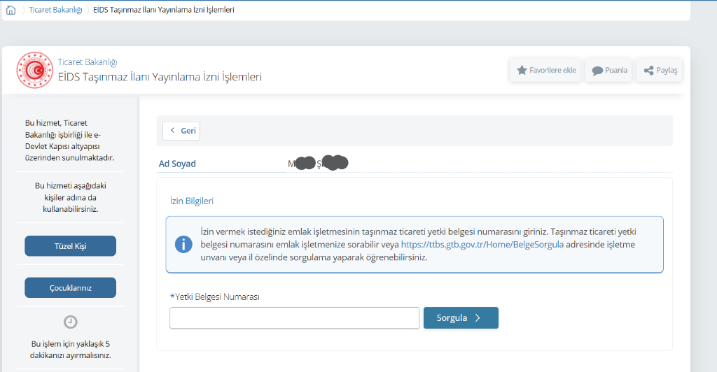Click the arrow icon inside Sorgula
The image size is (717, 372).
pyautogui.click(x=478, y=318)
